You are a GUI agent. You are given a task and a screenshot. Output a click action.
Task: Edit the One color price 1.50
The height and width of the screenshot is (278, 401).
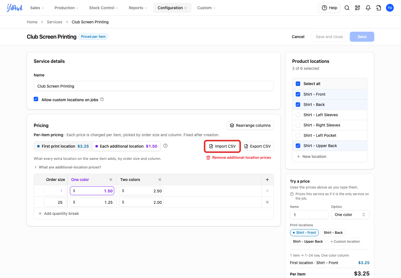coord(92,191)
